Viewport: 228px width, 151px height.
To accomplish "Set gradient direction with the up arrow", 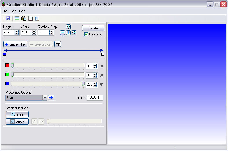I will (68, 27).
